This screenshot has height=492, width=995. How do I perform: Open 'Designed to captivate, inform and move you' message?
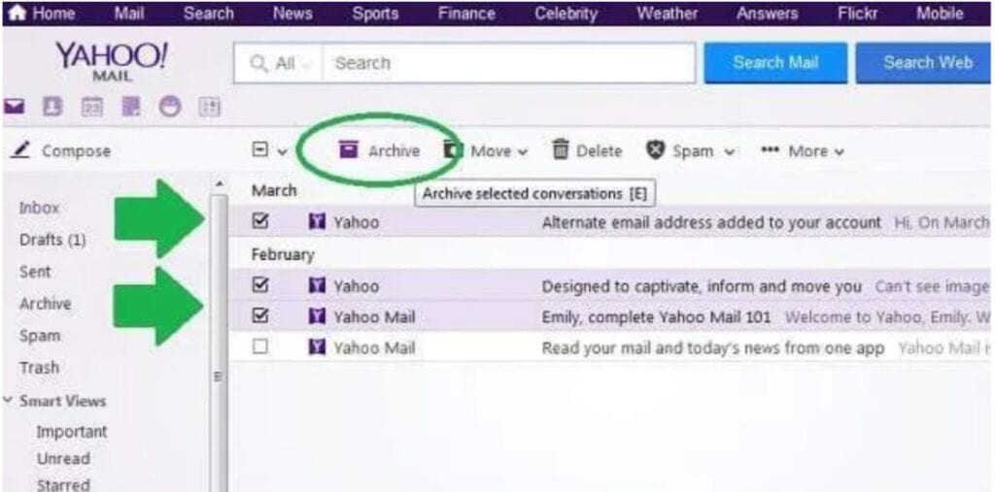coord(702,286)
